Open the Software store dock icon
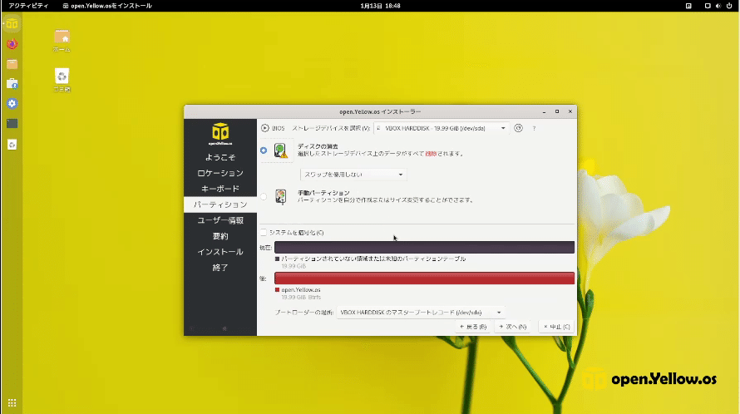740x414 pixels. 12,84
